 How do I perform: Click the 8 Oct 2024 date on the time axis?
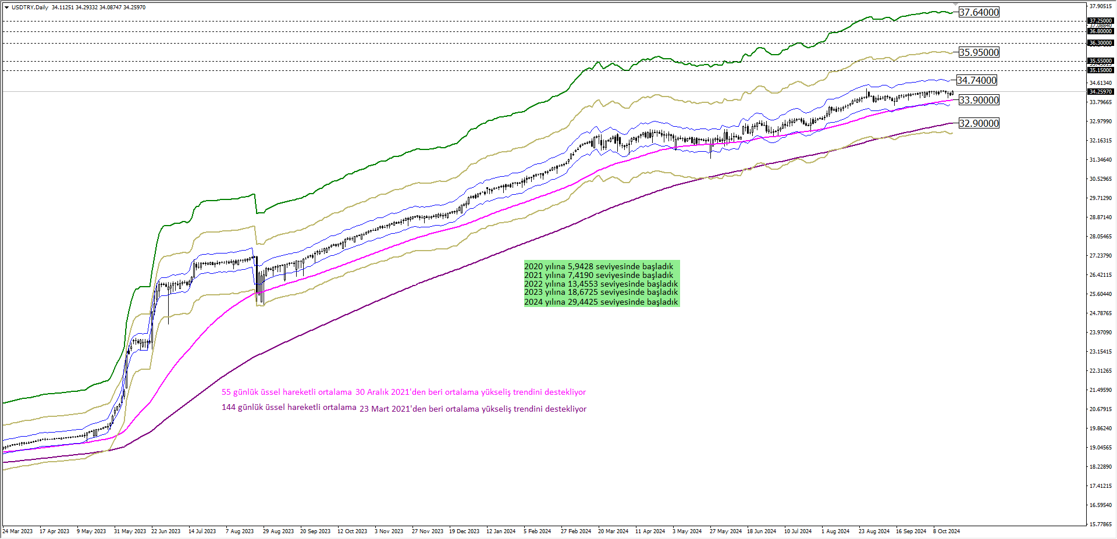(x=947, y=531)
